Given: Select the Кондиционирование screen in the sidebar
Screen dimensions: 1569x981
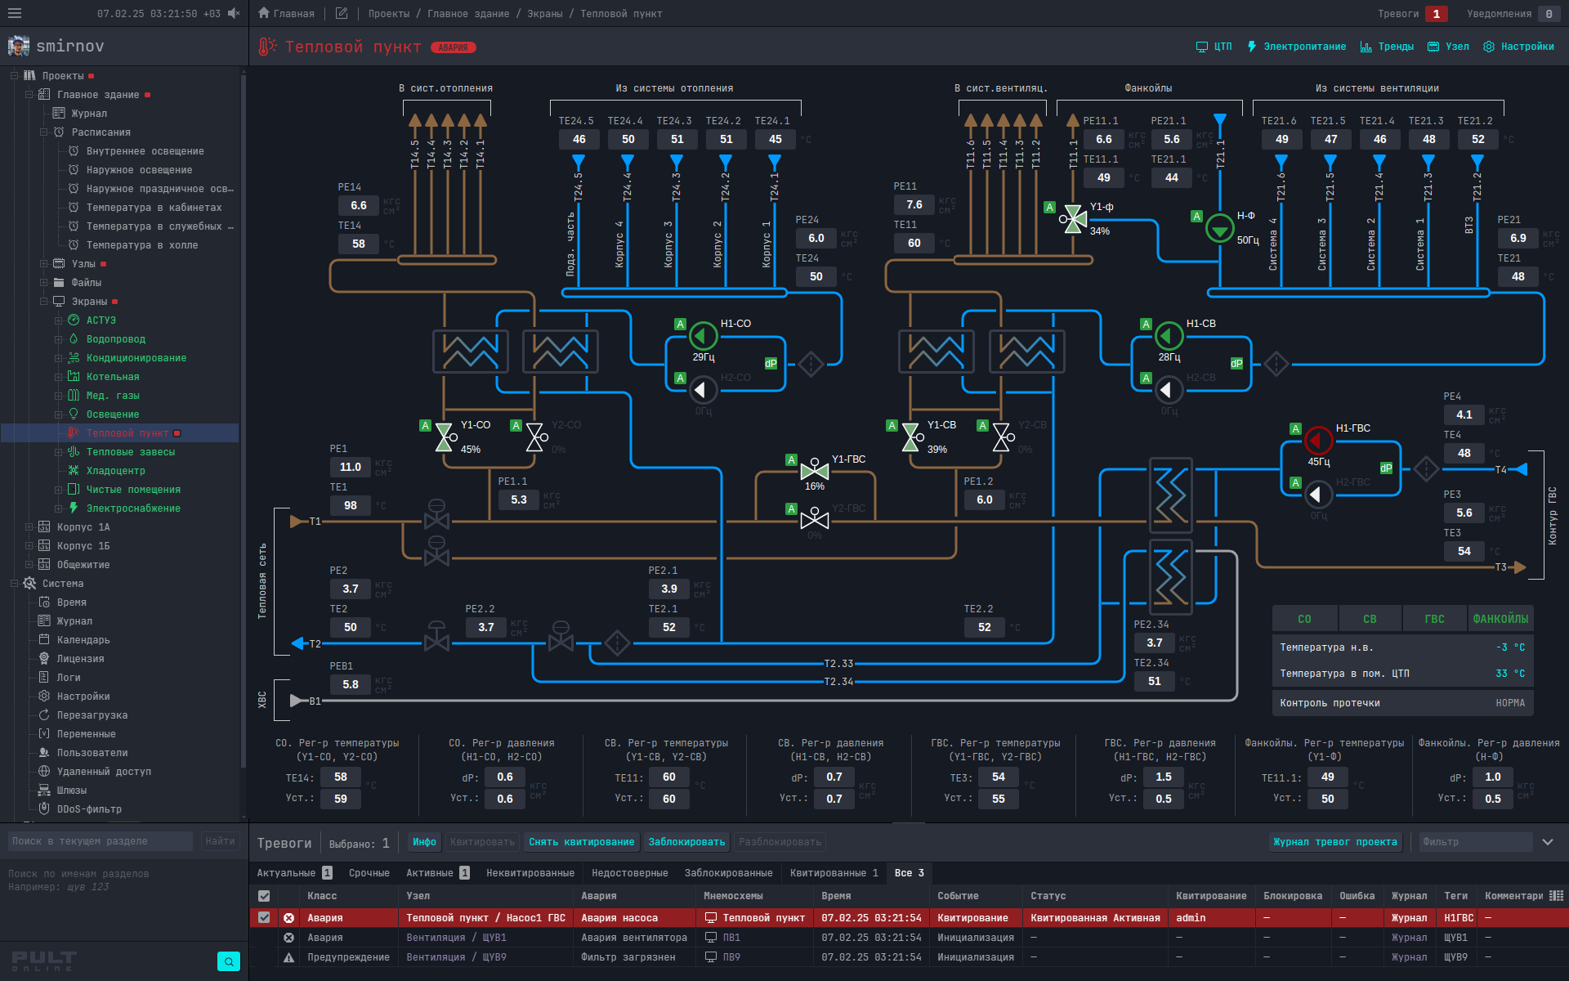Looking at the screenshot, I should pyautogui.click(x=73, y=357).
